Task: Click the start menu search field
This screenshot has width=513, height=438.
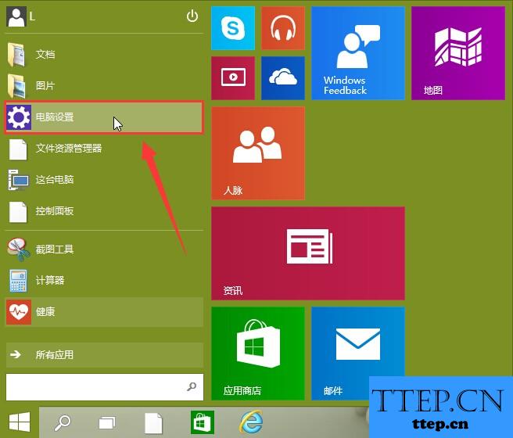Action: point(104,387)
